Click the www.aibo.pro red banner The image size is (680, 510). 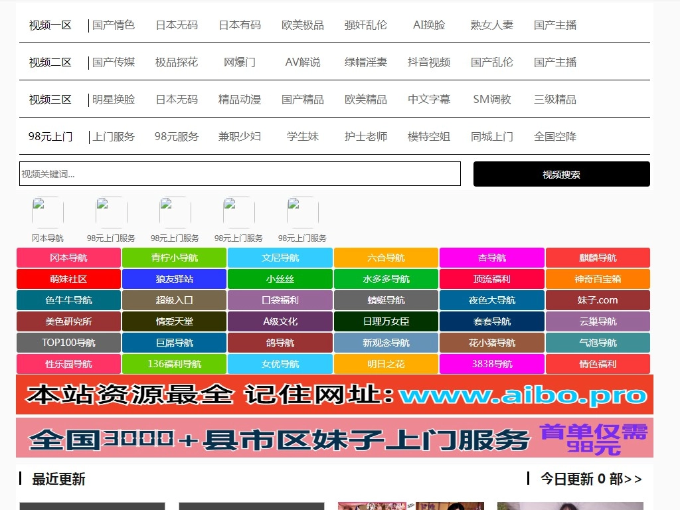tap(335, 395)
